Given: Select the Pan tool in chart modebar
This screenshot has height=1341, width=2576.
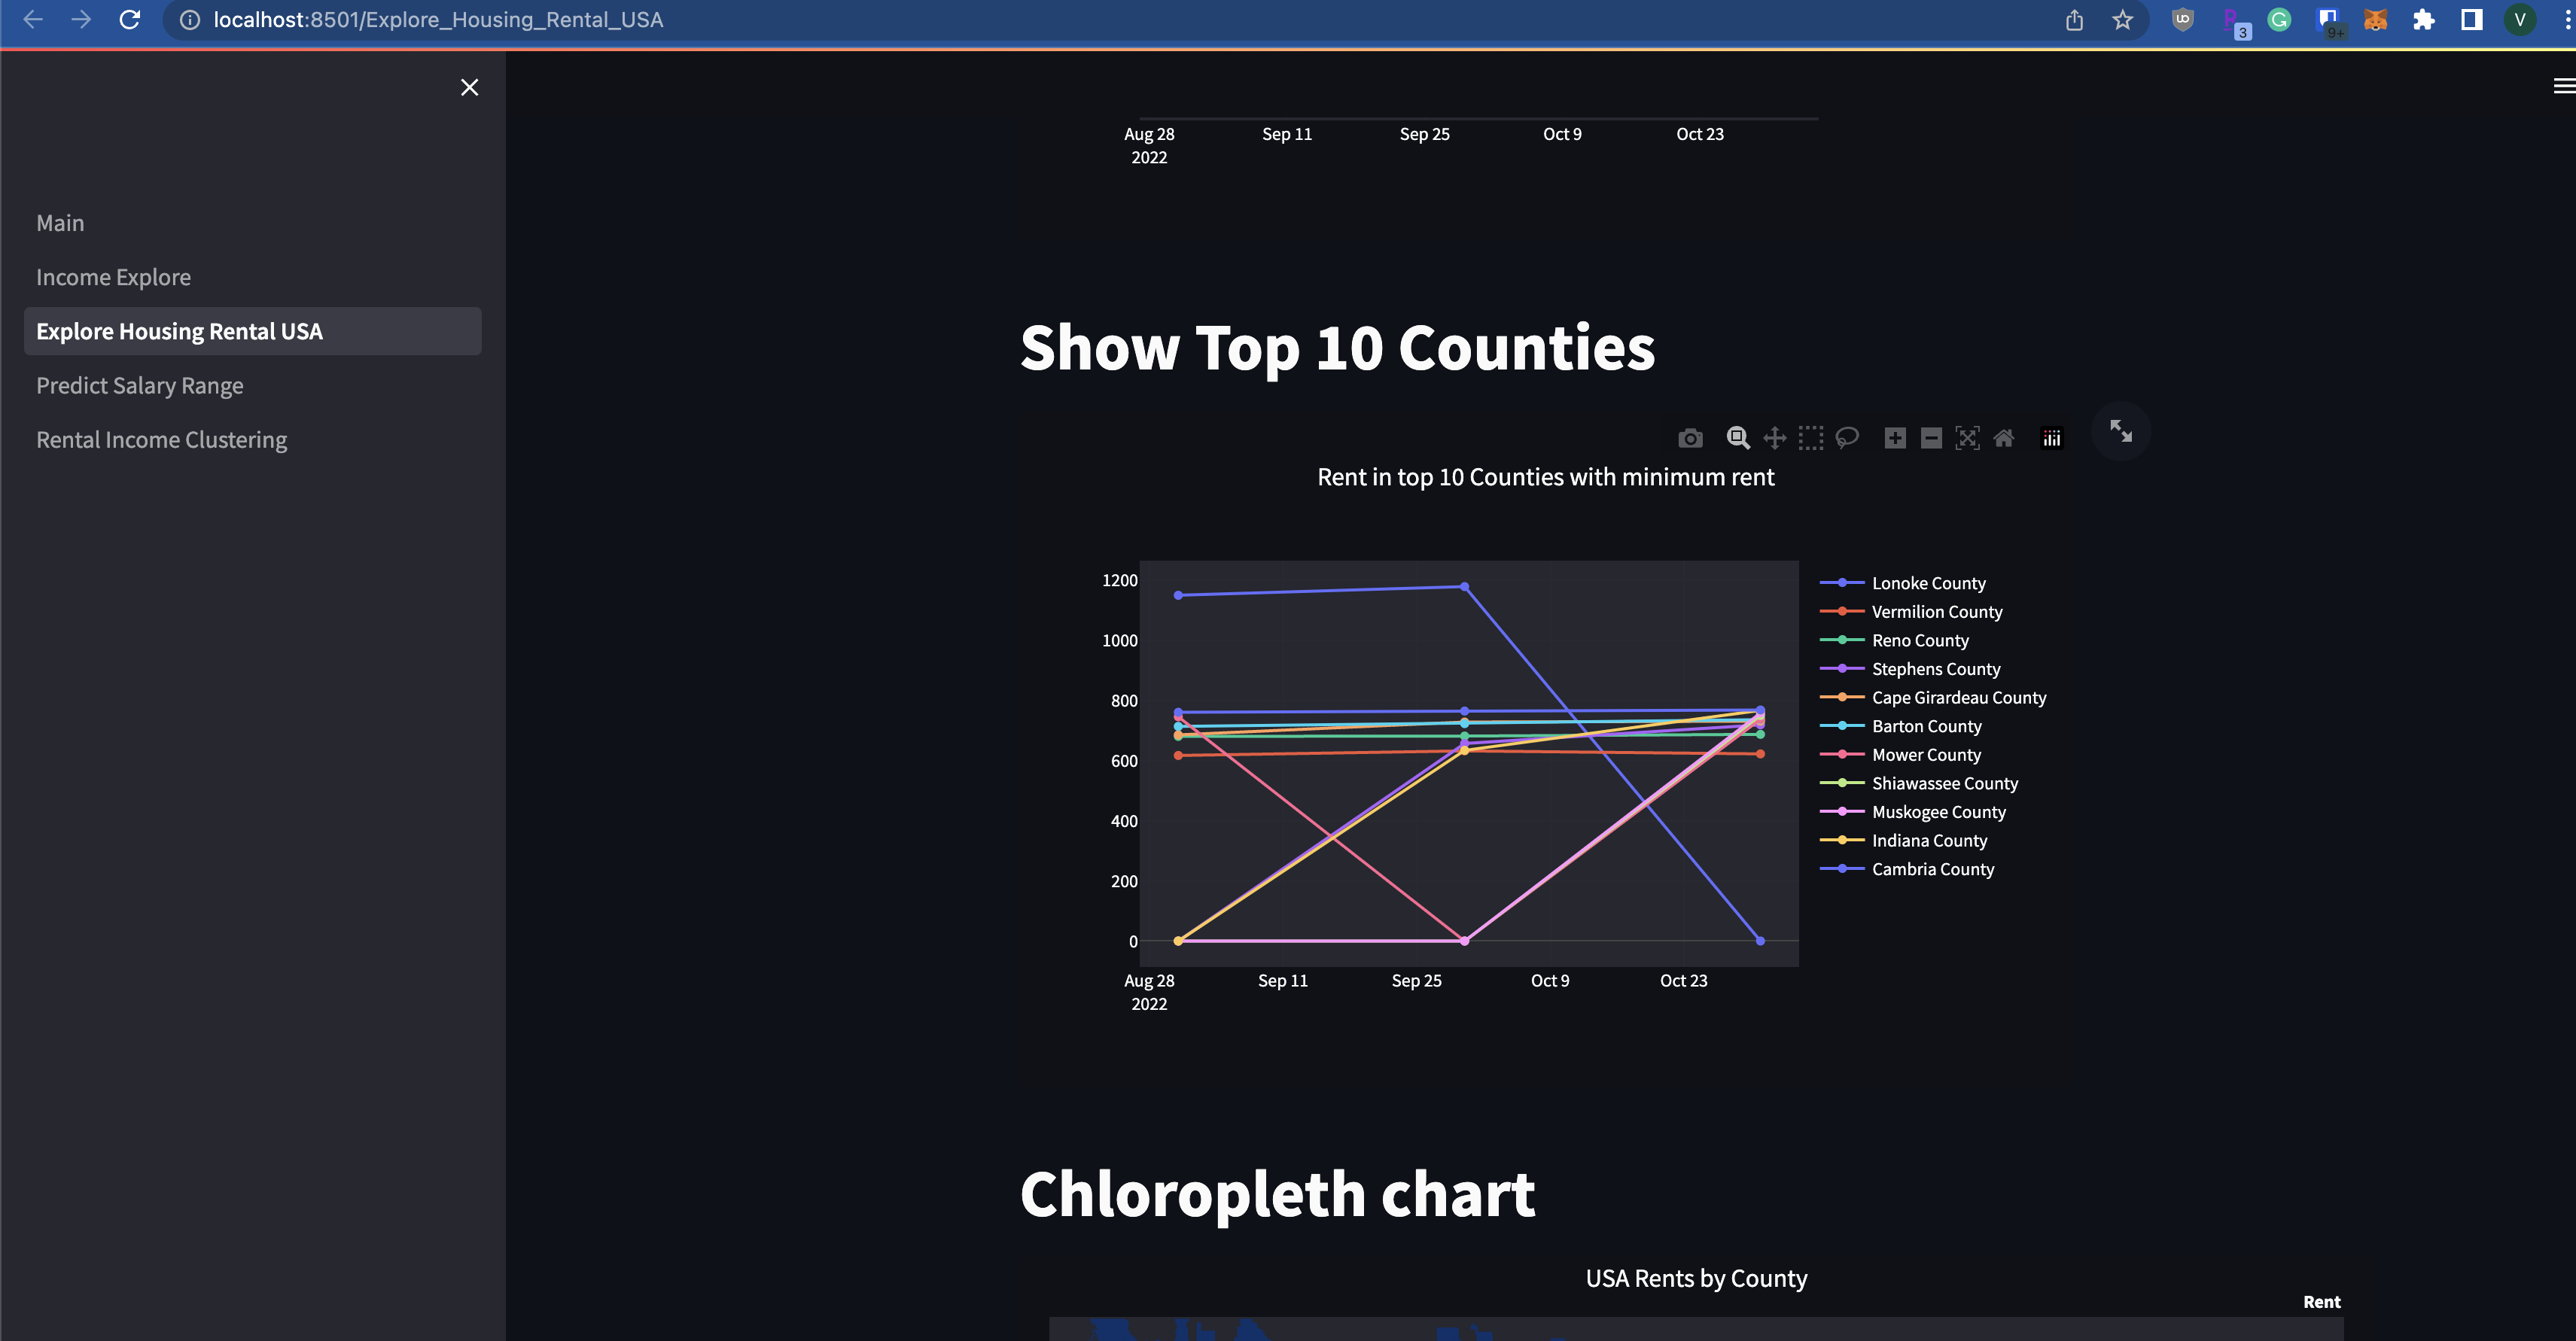Looking at the screenshot, I should tap(1774, 438).
